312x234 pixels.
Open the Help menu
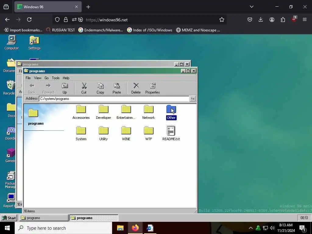point(66,78)
